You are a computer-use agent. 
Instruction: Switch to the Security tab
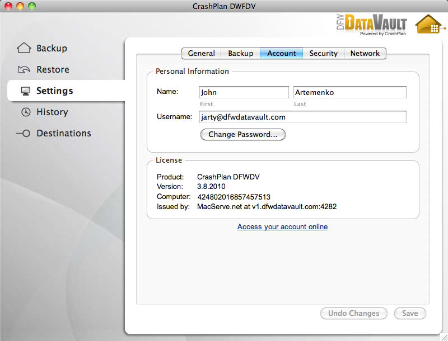pos(324,53)
